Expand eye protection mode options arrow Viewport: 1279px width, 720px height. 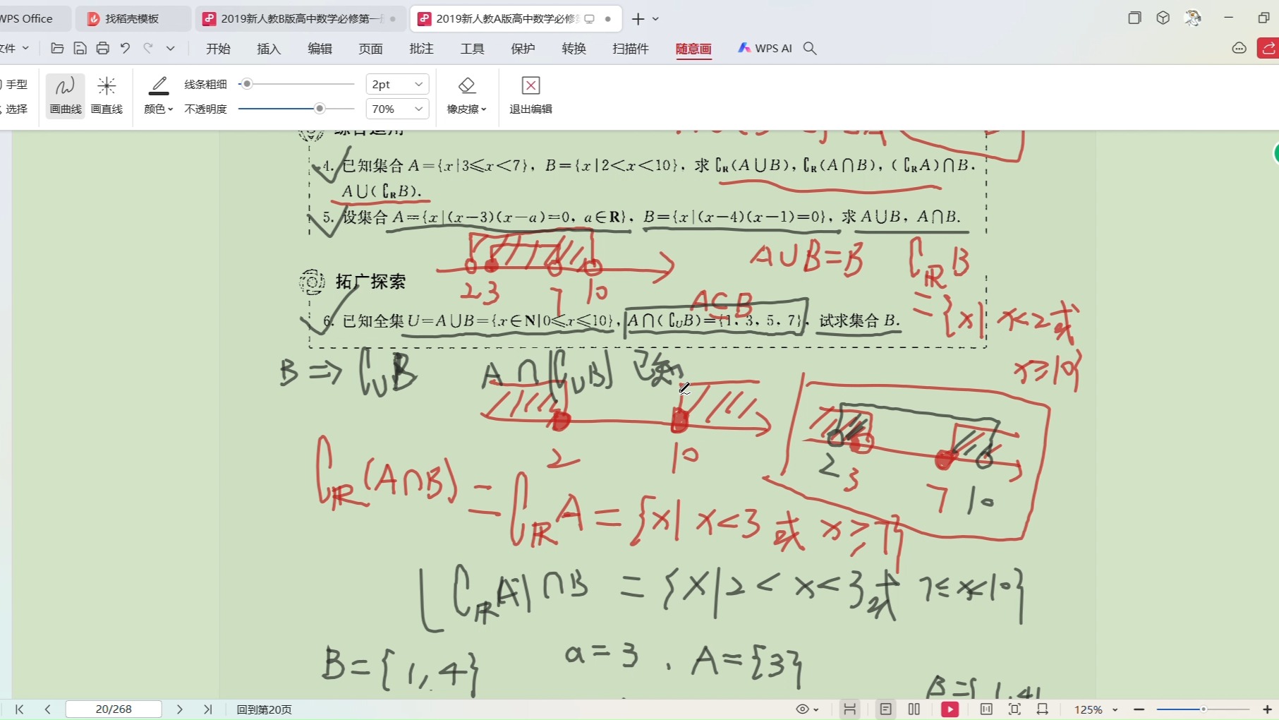(x=816, y=709)
